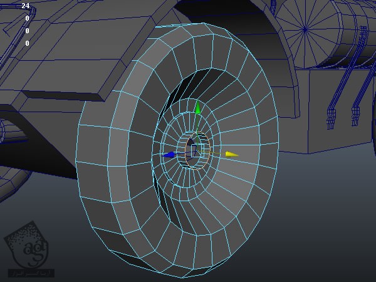This screenshot has height=282, width=376.
Task: Click the blue Z-axis move arrow
Action: click(x=168, y=154)
